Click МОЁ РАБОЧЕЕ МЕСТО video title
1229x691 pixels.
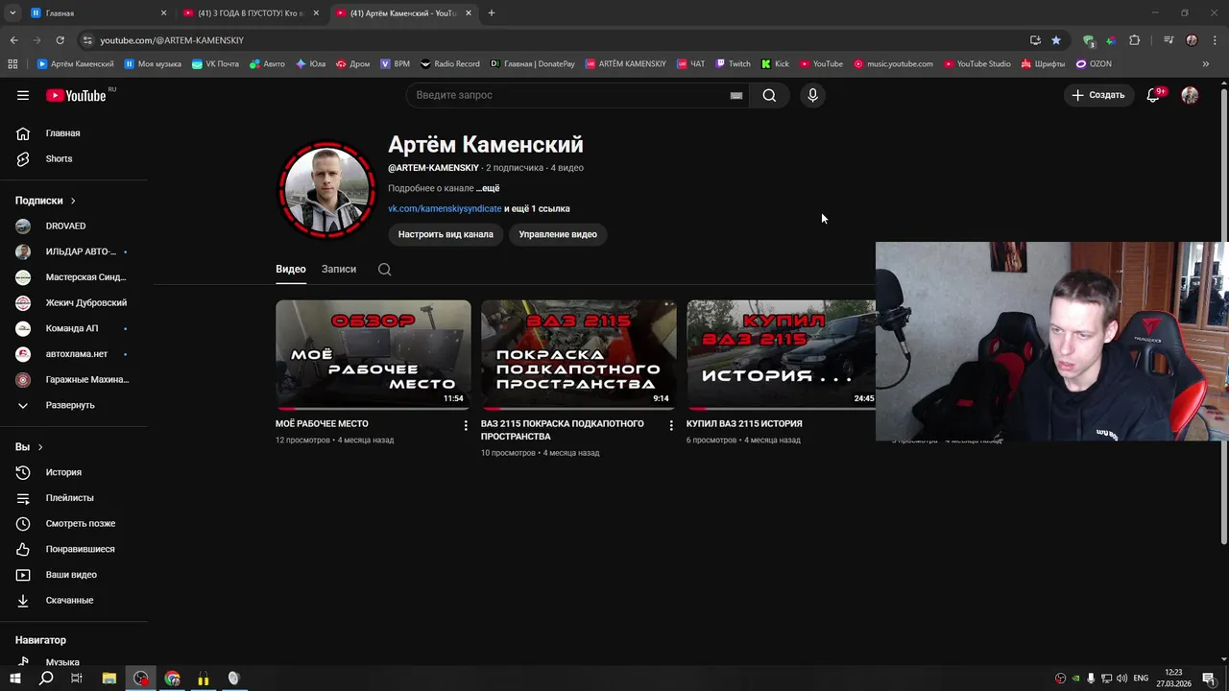(x=322, y=423)
